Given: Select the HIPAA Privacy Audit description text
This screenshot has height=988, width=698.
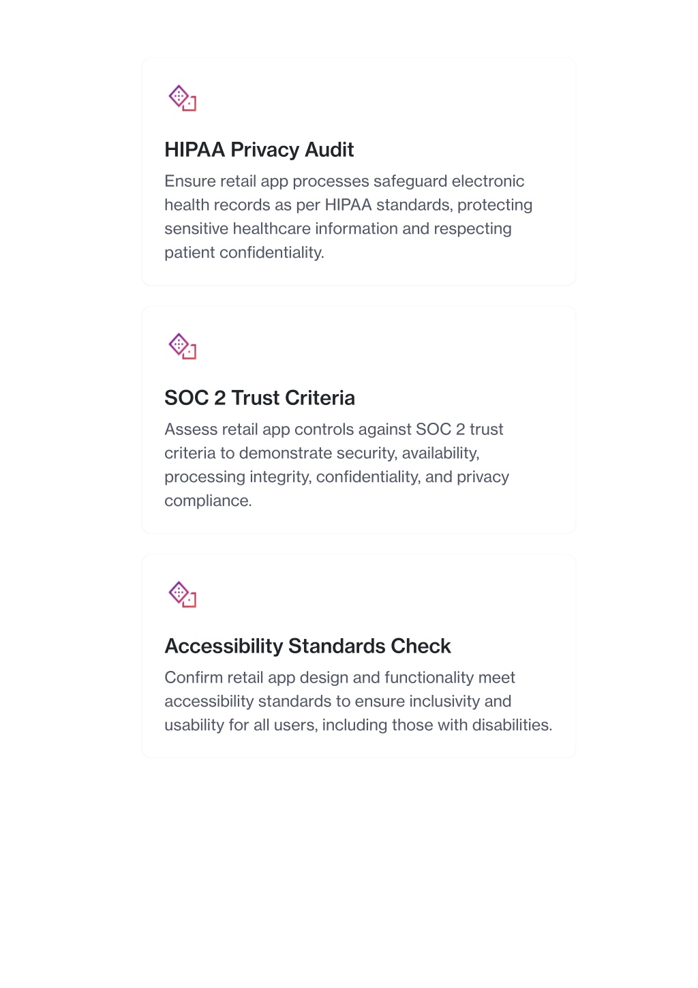Looking at the screenshot, I should [x=348, y=217].
